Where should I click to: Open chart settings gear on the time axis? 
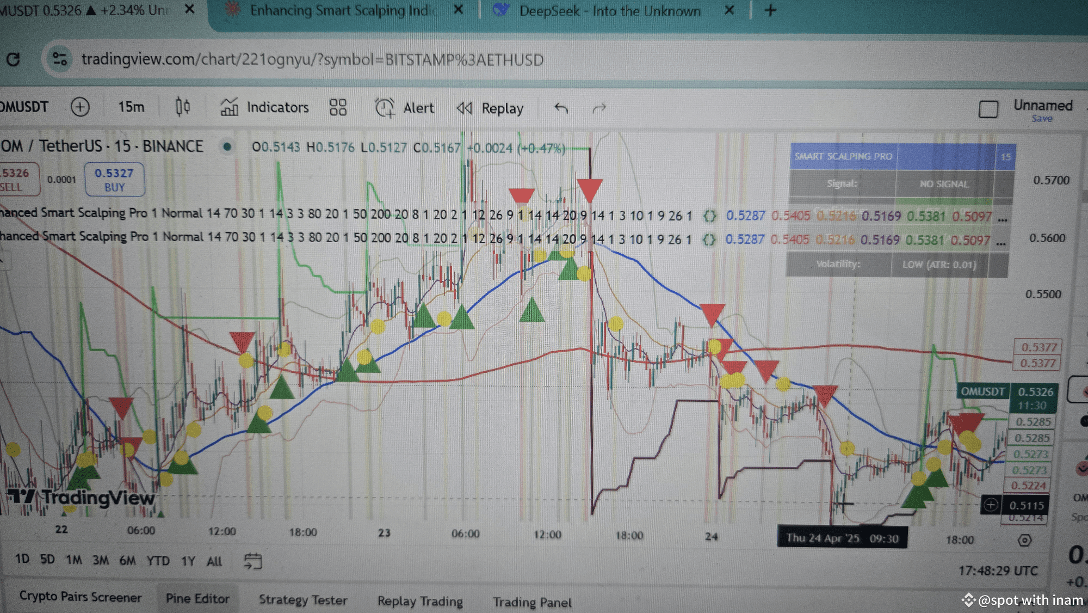1024,540
